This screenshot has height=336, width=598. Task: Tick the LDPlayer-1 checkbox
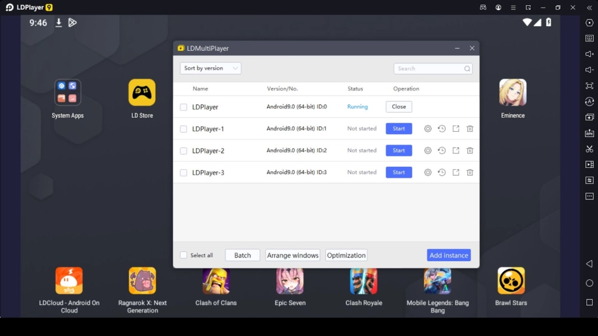point(183,129)
